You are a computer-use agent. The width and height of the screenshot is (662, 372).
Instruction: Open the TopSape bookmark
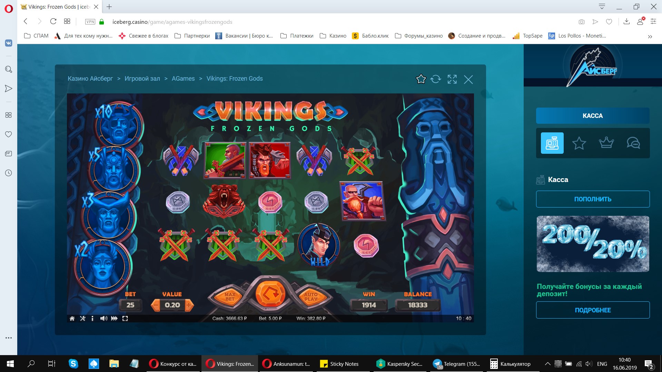(x=527, y=36)
